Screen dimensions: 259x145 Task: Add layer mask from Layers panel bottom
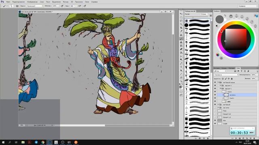[240, 139]
